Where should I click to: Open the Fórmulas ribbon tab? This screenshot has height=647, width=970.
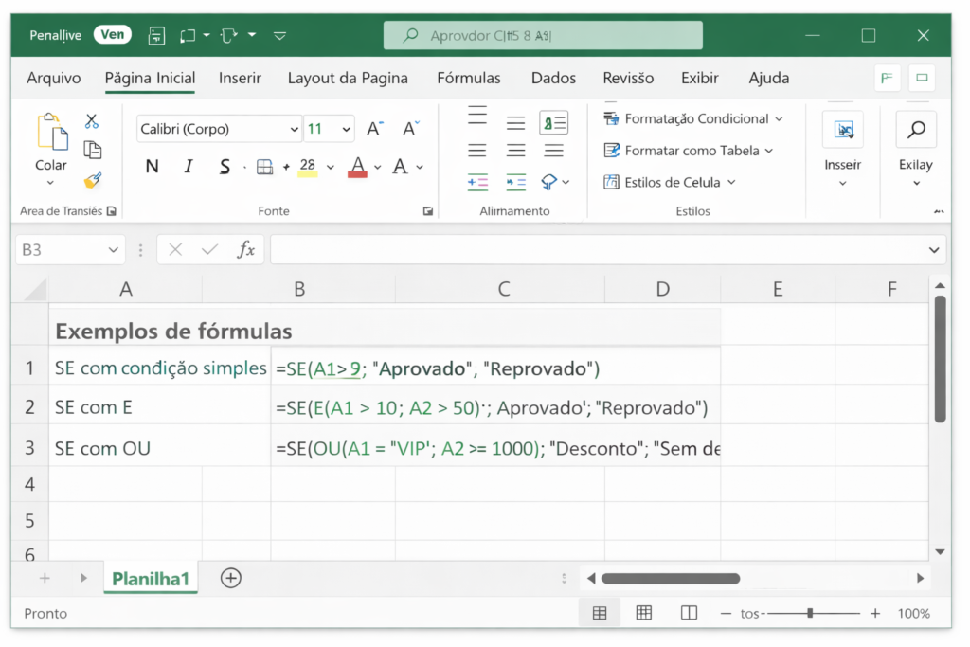(468, 78)
